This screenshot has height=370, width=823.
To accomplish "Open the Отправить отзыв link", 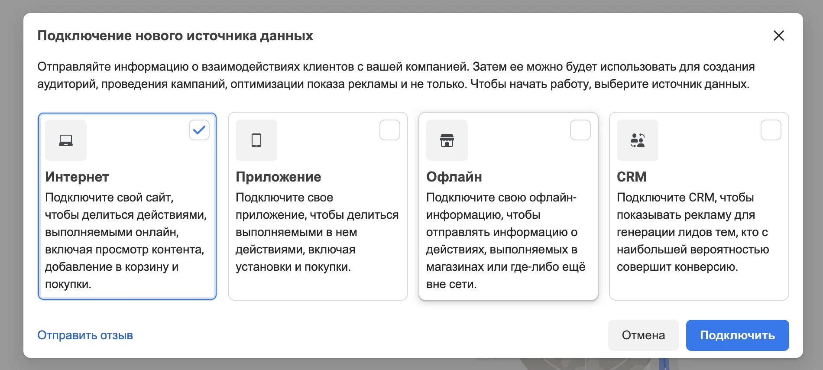I will pyautogui.click(x=85, y=335).
